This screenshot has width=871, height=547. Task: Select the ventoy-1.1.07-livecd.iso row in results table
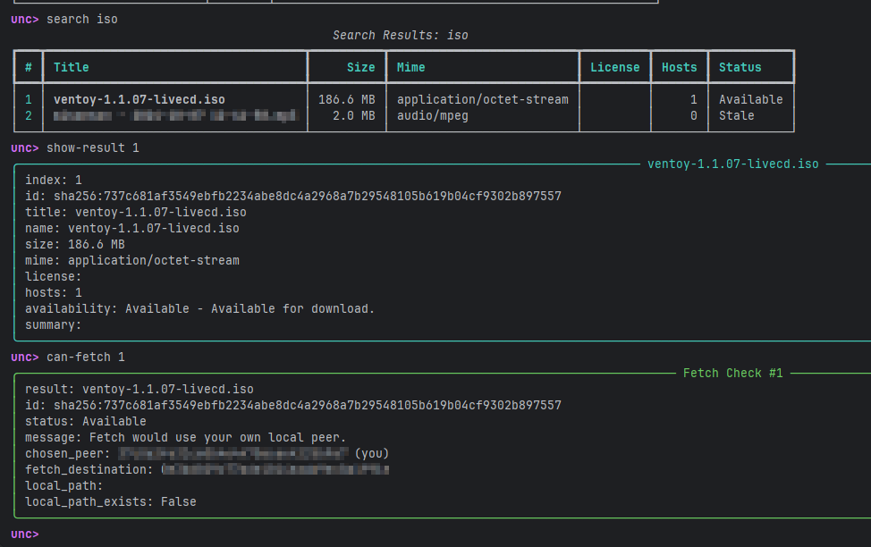tap(139, 99)
